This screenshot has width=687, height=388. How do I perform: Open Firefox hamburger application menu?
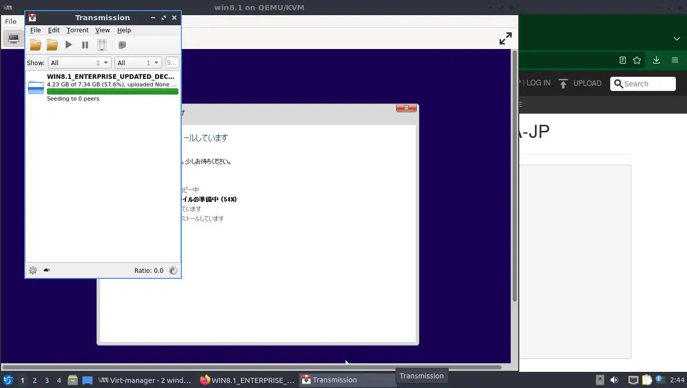(674, 60)
